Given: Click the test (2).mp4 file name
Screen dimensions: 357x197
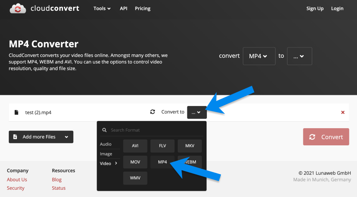Looking at the screenshot, I should (38, 112).
